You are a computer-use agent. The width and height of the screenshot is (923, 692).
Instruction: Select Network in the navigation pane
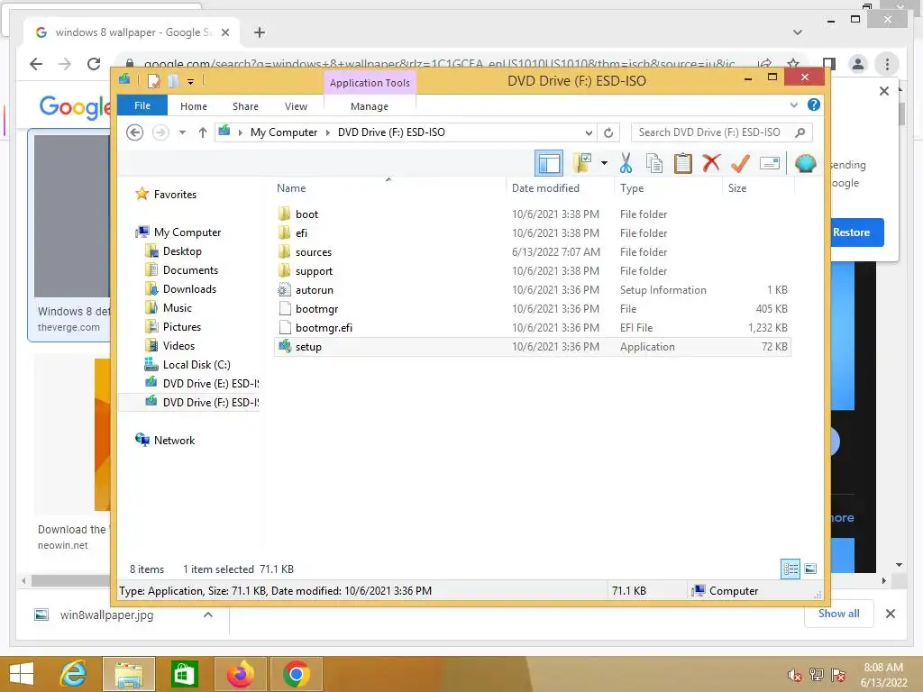(x=174, y=440)
